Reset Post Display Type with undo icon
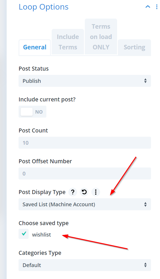The image size is (160, 279). (84, 192)
